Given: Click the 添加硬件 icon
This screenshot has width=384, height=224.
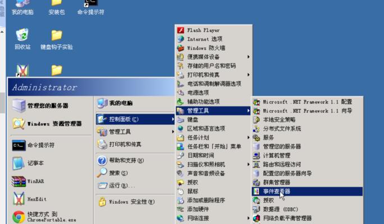Looking at the screenshot, I should tap(181, 209).
